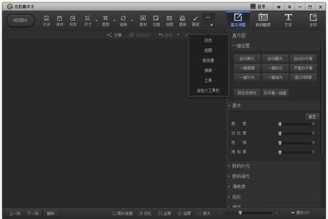Click the Open (打开) image icon
Image resolution: width=328 pixels, height=219 pixels.
(47, 21)
